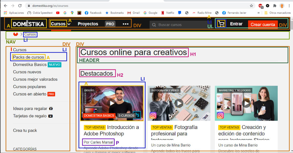Open the Gmail bookmark
The width and height of the screenshot is (293, 153).
[133, 13]
